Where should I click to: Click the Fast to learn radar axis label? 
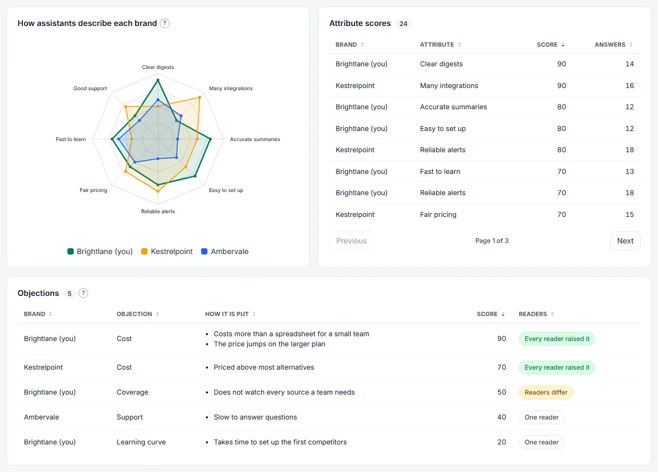click(71, 139)
